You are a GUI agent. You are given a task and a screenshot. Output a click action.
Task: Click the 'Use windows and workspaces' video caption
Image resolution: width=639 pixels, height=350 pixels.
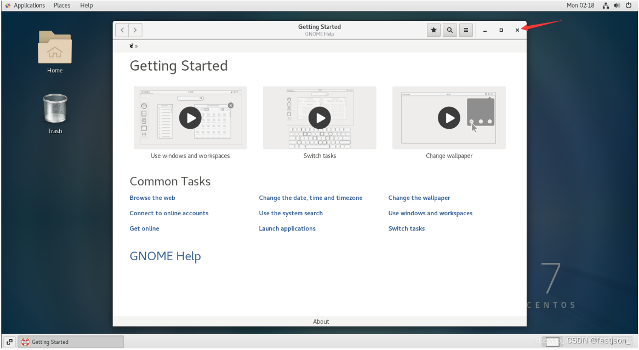point(190,156)
